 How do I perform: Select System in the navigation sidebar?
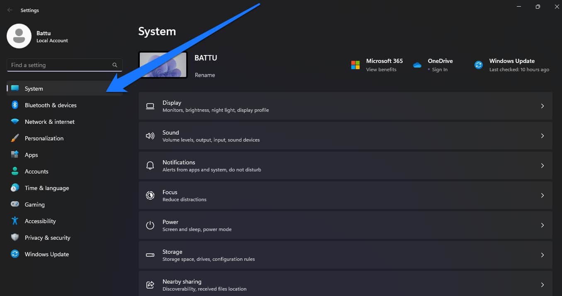(34, 88)
